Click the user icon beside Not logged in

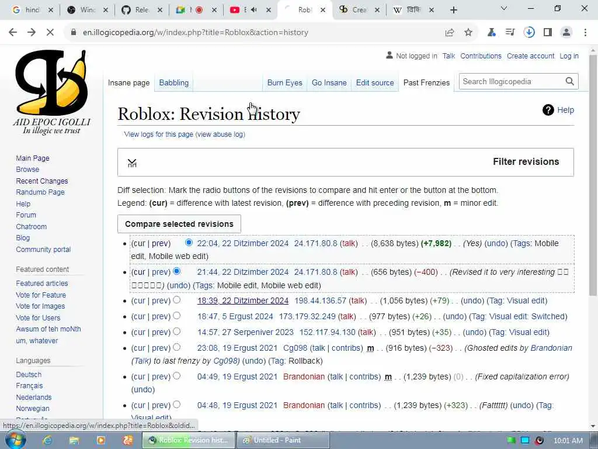[389, 56]
